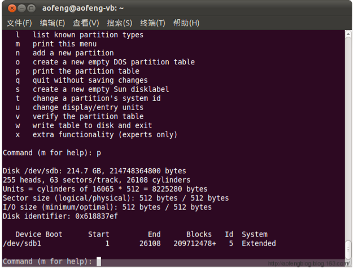Viewport: 354px width, 268px height.
Task: Click the 'Start' column header
Action: pos(99,234)
